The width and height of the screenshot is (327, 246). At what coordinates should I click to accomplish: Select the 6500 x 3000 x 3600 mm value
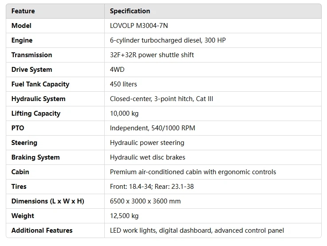point(145,201)
